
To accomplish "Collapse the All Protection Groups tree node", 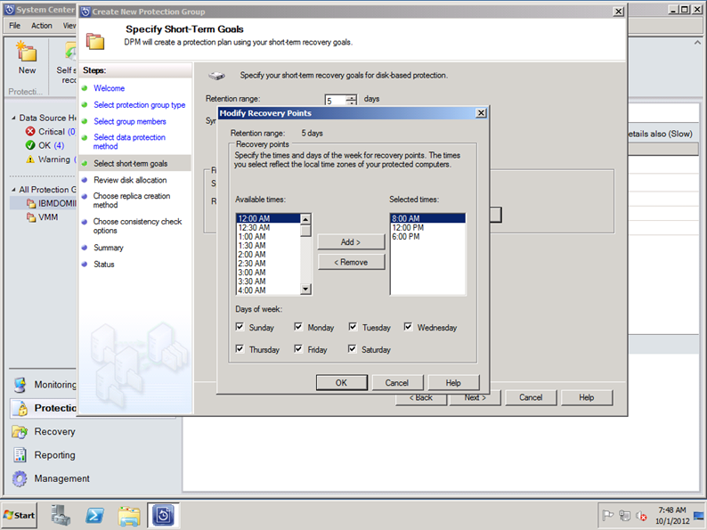I will pyautogui.click(x=13, y=190).
